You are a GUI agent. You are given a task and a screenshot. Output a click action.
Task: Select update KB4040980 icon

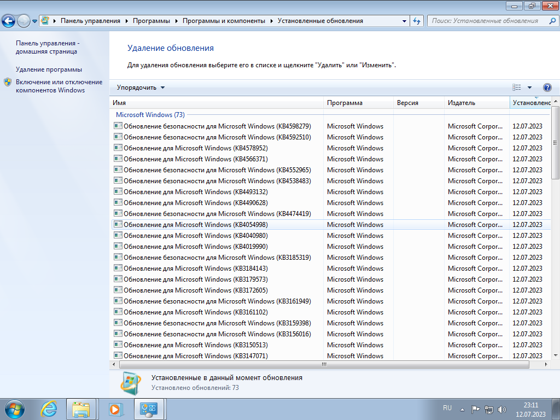118,235
